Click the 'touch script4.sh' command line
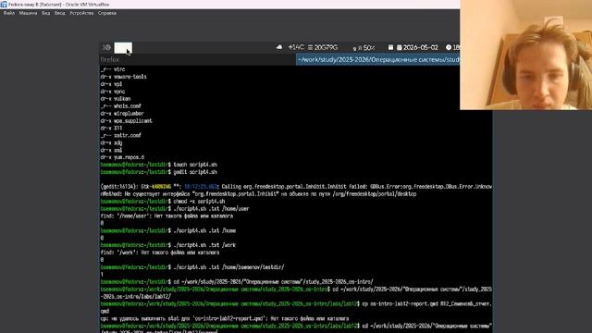 click(195, 165)
